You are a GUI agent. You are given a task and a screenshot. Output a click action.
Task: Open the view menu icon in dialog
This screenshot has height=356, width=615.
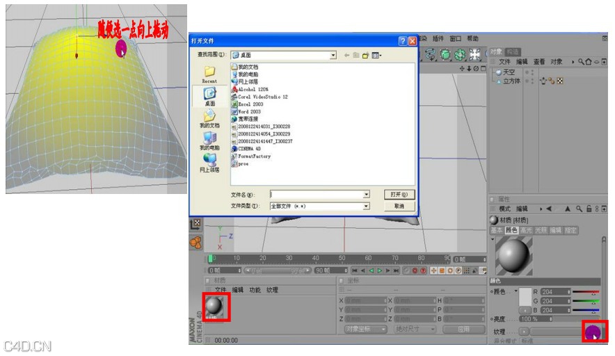(x=376, y=56)
